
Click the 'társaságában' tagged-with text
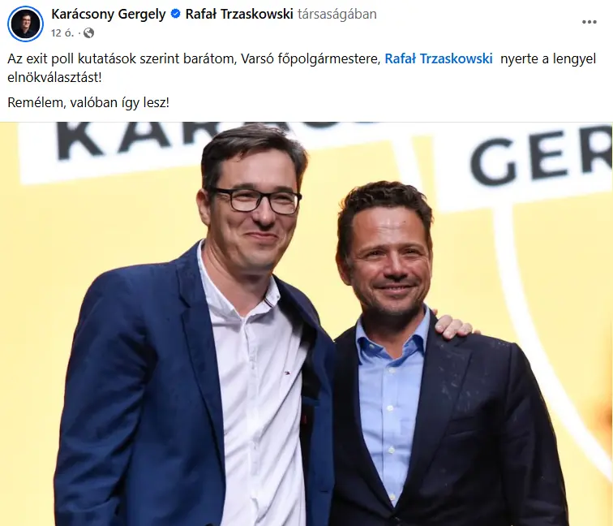[337, 15]
